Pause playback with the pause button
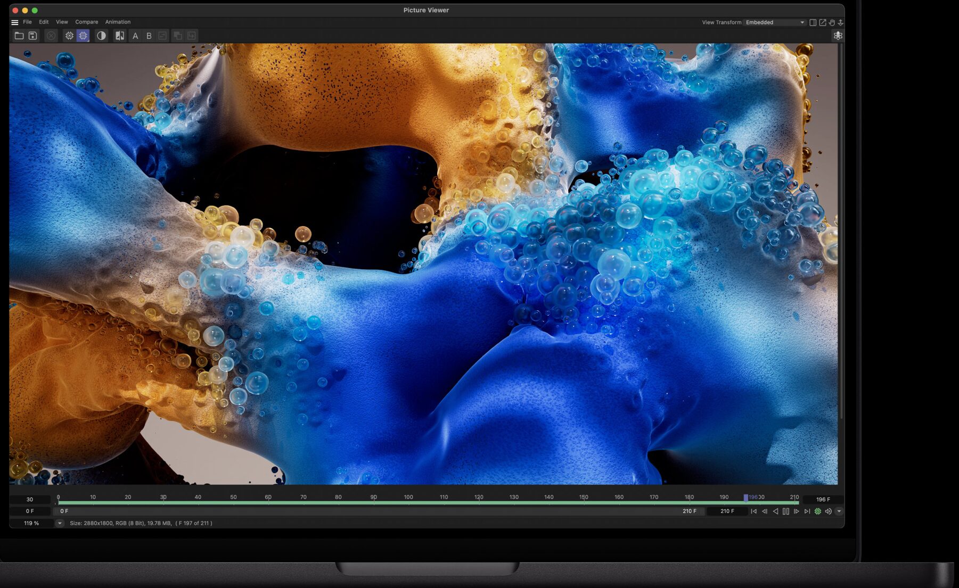 786,511
